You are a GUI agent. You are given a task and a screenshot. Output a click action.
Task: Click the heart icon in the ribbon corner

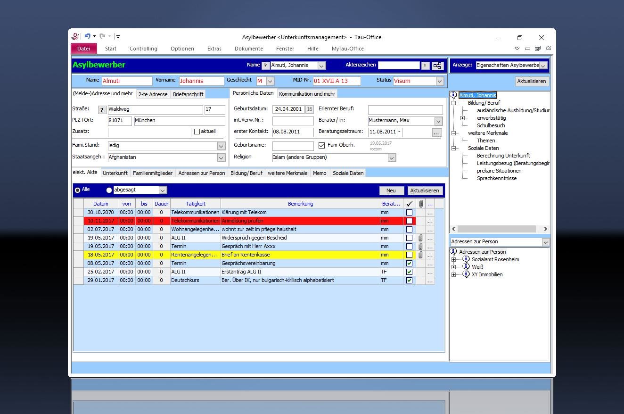517,49
